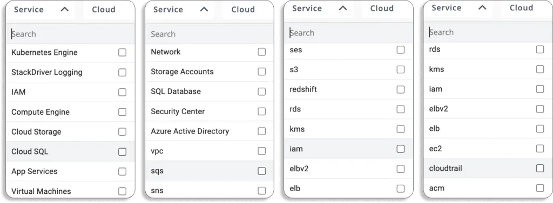Select the Cloud Storage row

pos(70,132)
